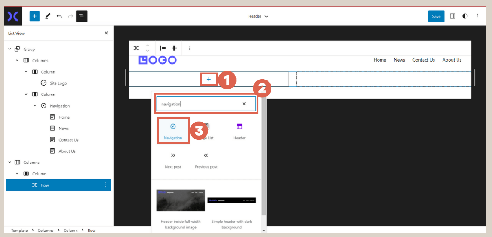Choose the Header block in inserter
492x237 pixels.
point(239,131)
